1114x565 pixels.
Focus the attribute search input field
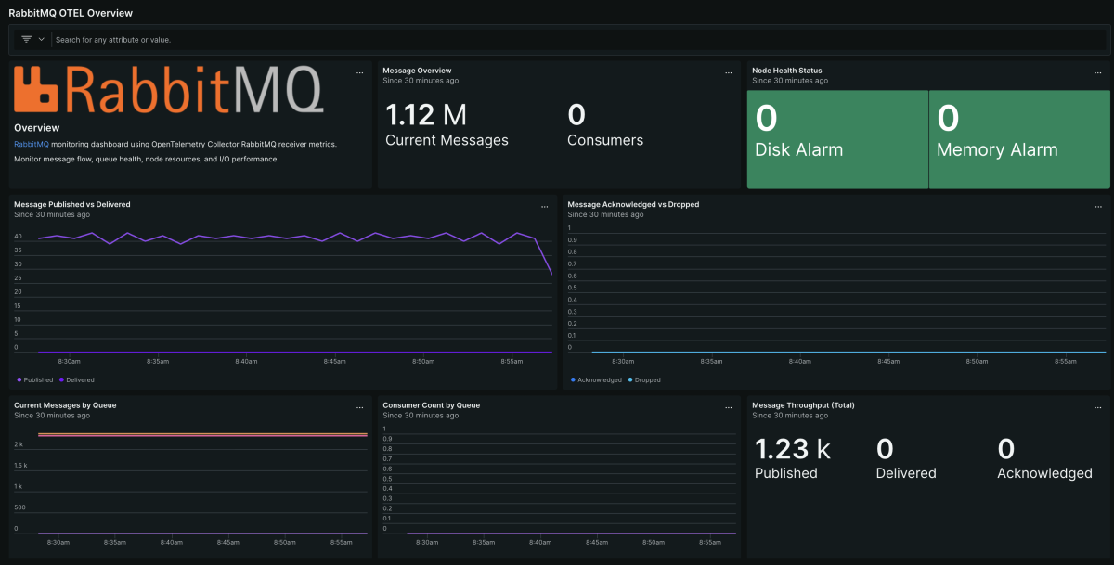[x=557, y=40]
